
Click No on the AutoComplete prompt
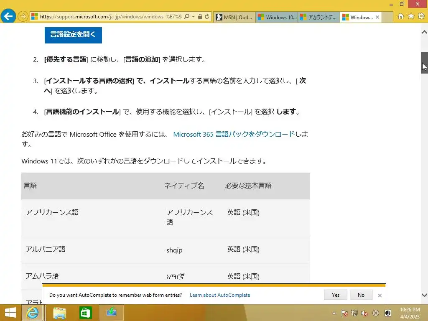click(361, 295)
